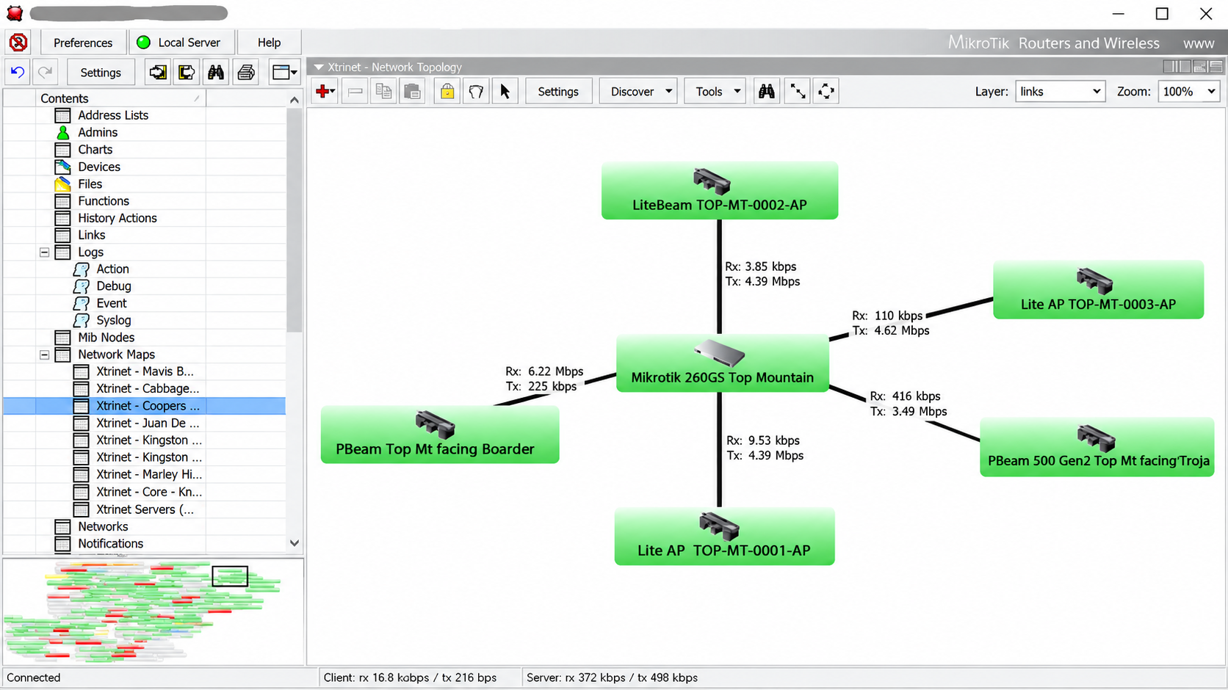Select Xtrinet - Marley Hi... map
This screenshot has height=690, width=1228.
point(149,474)
